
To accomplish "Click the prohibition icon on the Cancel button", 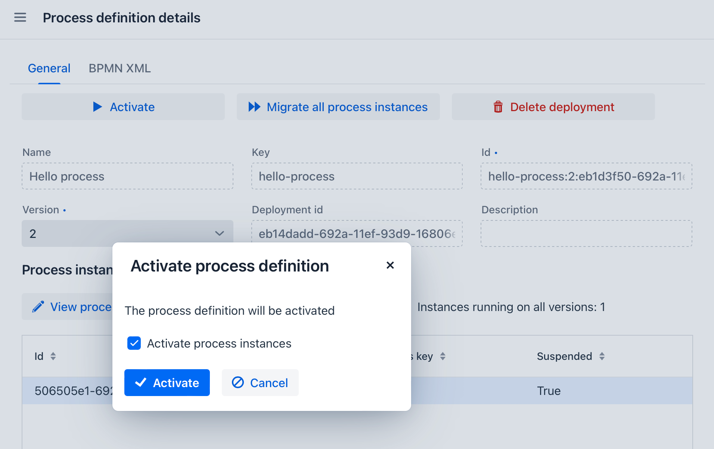I will tap(238, 383).
